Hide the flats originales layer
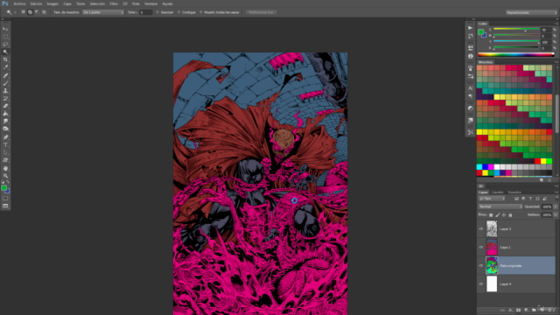 coord(480,266)
